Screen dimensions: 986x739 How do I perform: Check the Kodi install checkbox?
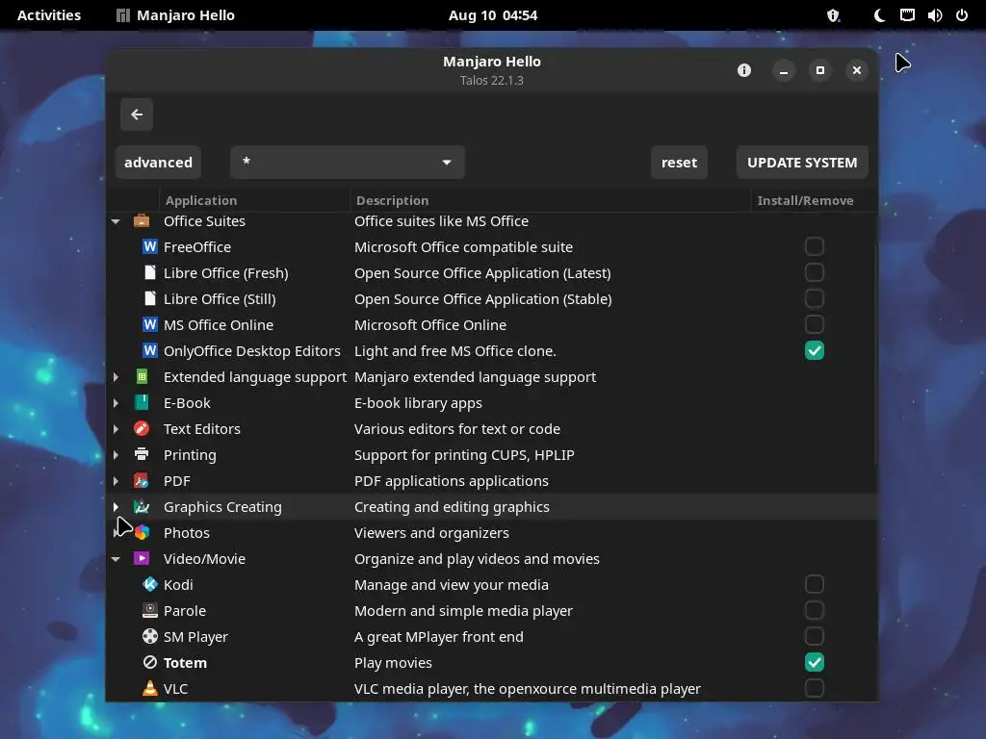click(x=815, y=584)
